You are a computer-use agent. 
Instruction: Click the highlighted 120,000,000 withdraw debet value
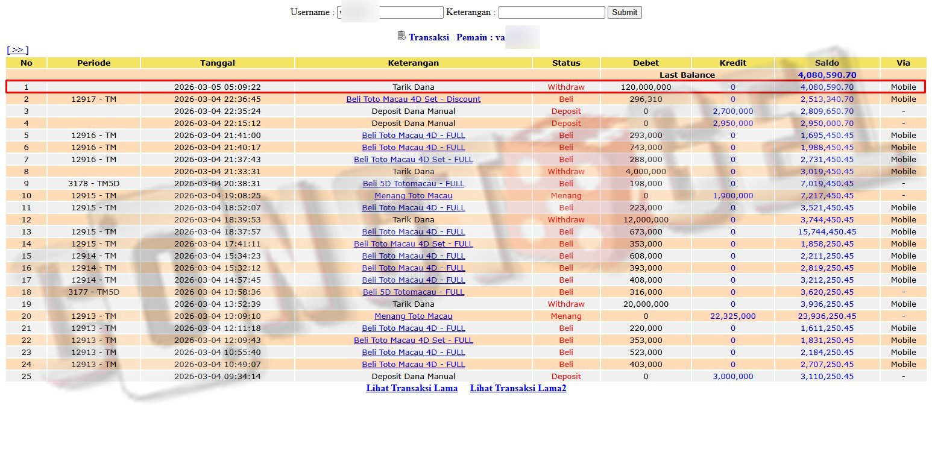pos(646,87)
